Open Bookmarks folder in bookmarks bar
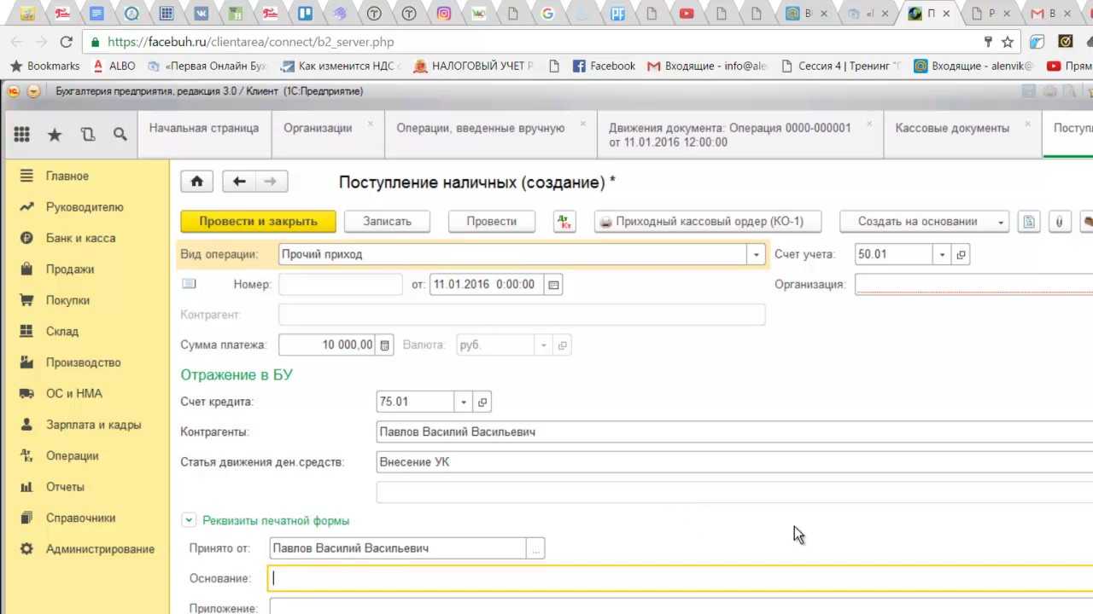This screenshot has width=1093, height=614. (x=44, y=66)
